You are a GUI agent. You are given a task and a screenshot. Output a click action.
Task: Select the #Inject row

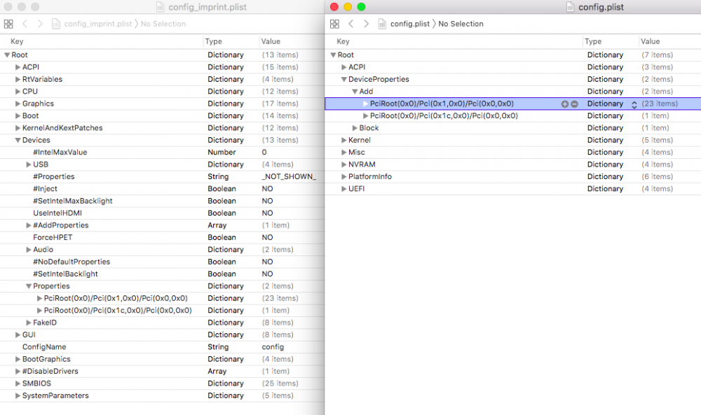click(162, 189)
